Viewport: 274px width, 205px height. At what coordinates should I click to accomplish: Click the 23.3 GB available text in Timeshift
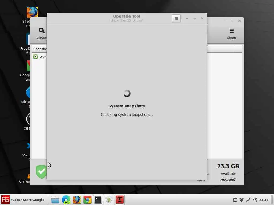coord(228,166)
